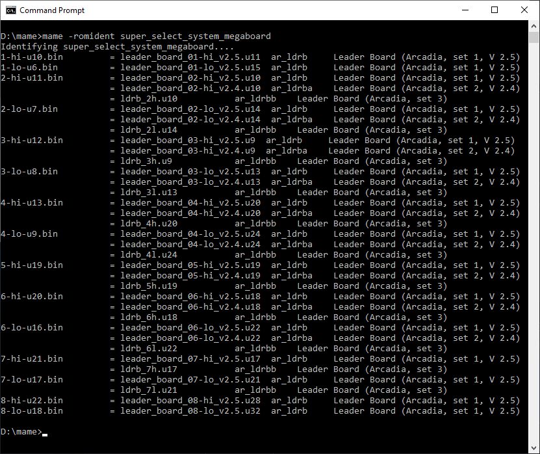This screenshot has height=454, width=540.
Task: Click 'leader_board_05-hi_v2.4.u19' ROM name
Action: click(190, 275)
